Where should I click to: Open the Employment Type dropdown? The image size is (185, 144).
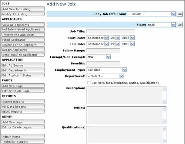pyautogui.click(x=107, y=70)
